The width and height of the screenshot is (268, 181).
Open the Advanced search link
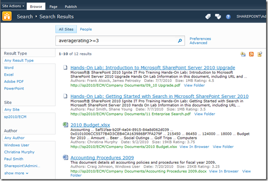coord(198,43)
